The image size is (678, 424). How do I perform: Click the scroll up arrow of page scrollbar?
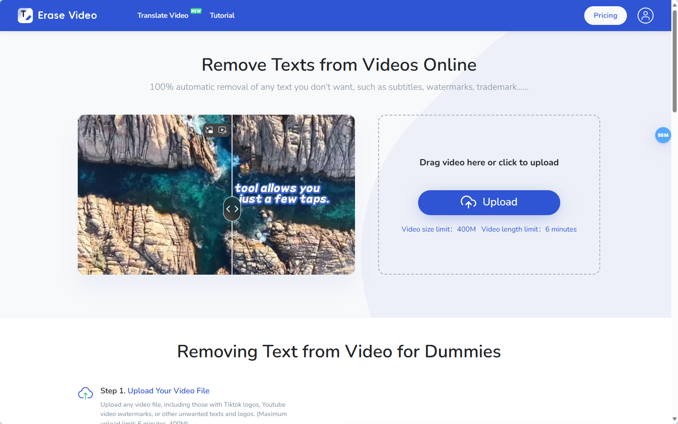674,4
